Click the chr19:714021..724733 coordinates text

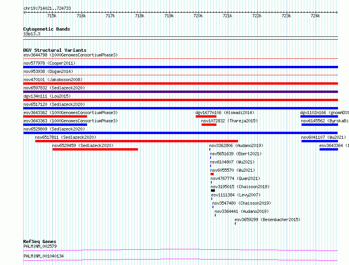(47, 8)
